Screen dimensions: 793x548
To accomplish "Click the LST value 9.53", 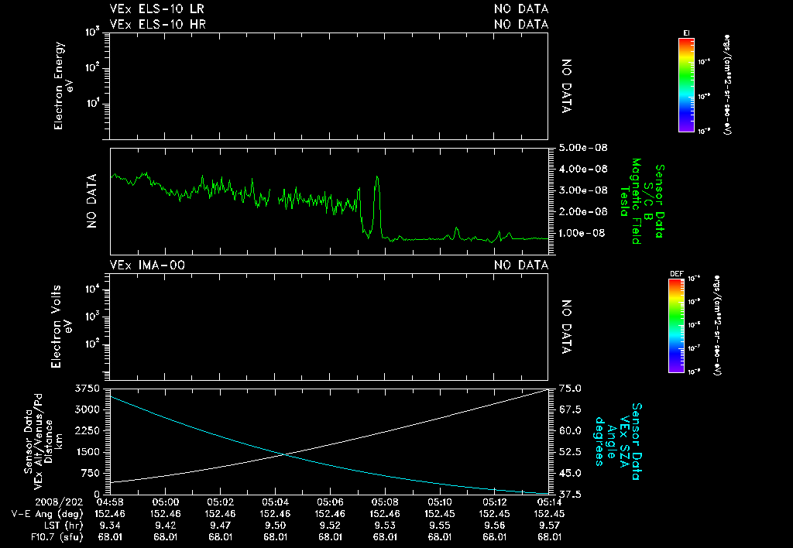I will (385, 526).
